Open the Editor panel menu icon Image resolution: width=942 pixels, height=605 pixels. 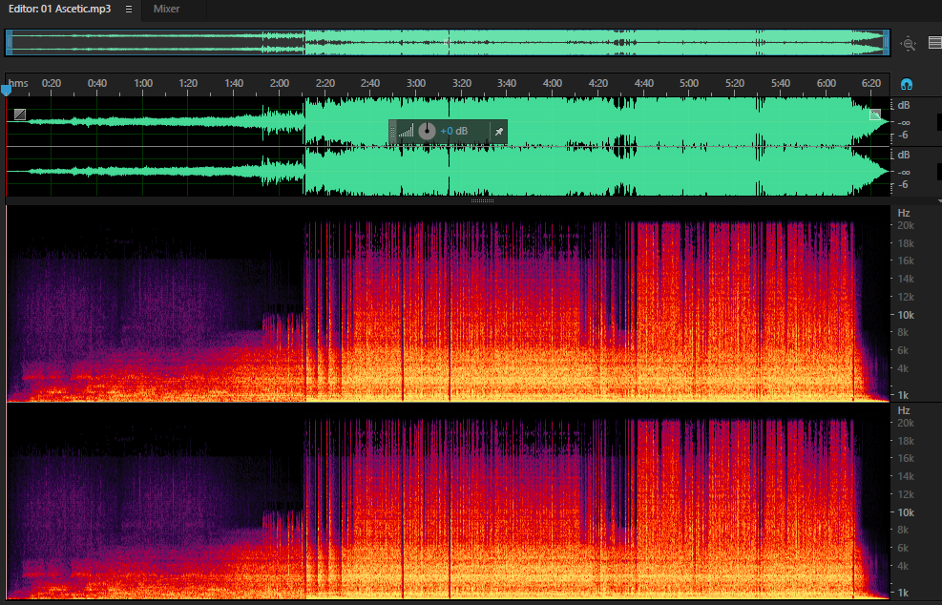(x=129, y=9)
